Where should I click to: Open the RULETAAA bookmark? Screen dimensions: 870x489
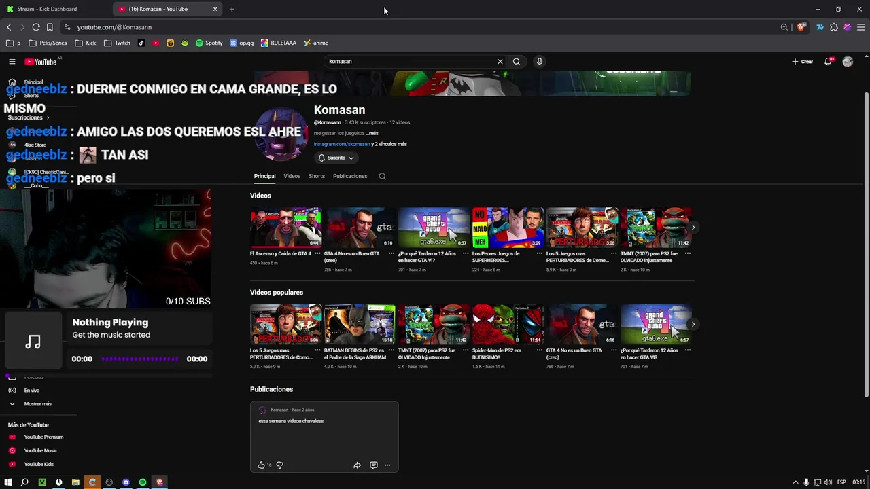click(x=279, y=43)
